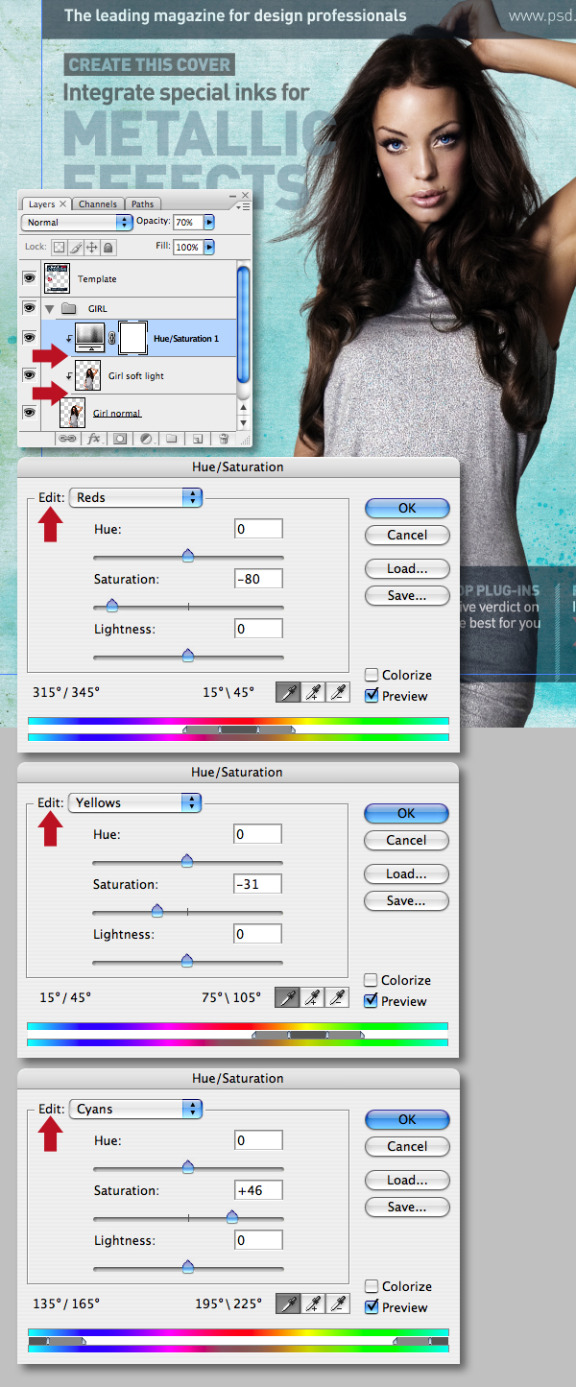The image size is (576, 1387).
Task: Click Save... in the Yellows dialog
Action: click(x=406, y=900)
